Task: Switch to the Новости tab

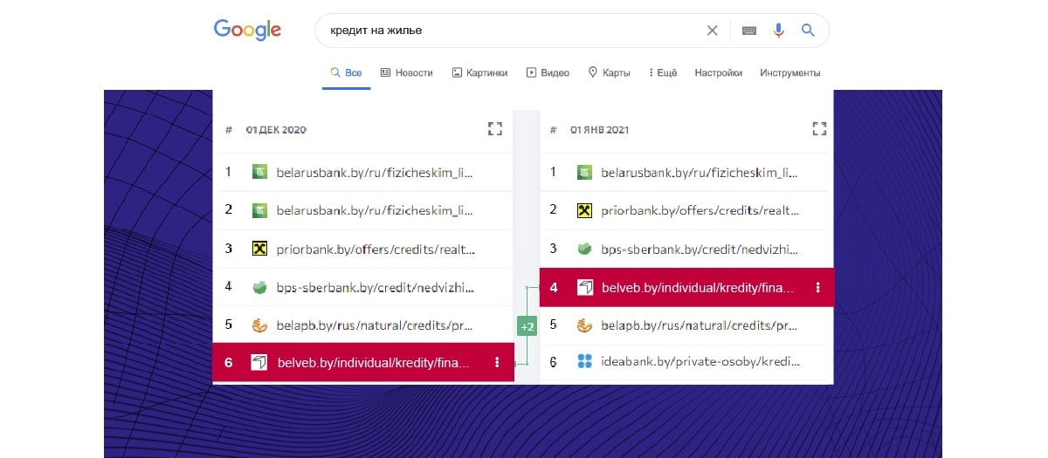Action: (406, 73)
